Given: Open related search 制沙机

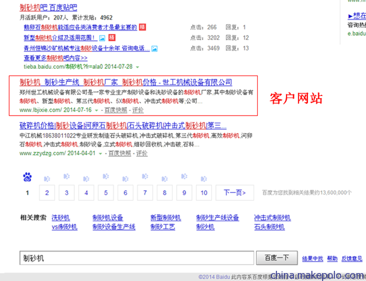Looking at the screenshot, I should tap(205, 227).
